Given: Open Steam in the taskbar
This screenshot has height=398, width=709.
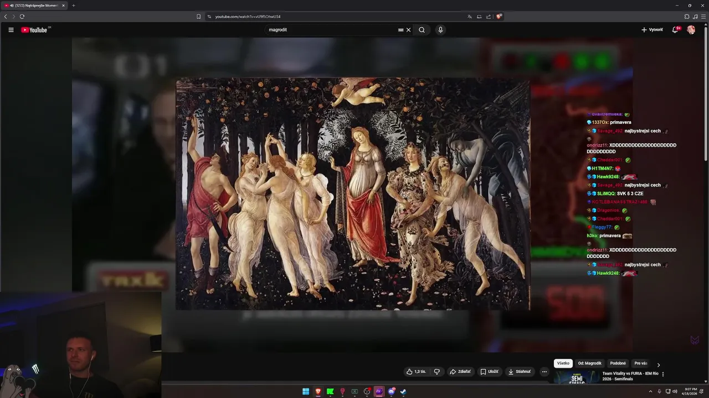Looking at the screenshot, I should pos(403,391).
